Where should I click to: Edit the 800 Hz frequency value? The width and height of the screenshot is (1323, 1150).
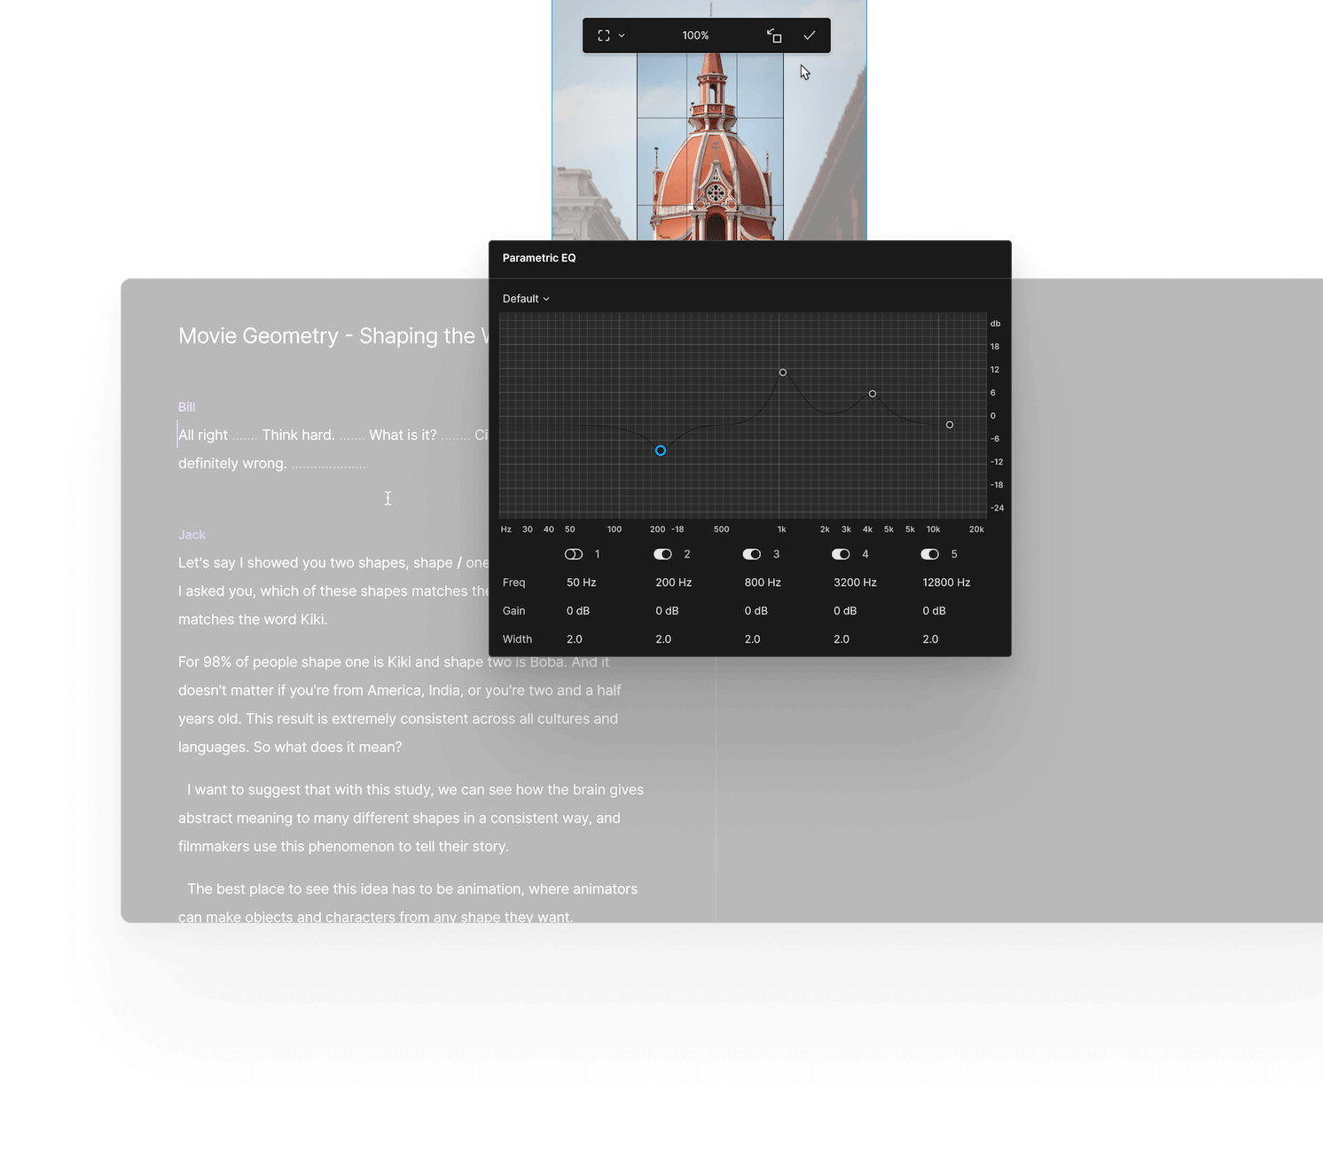point(763,583)
